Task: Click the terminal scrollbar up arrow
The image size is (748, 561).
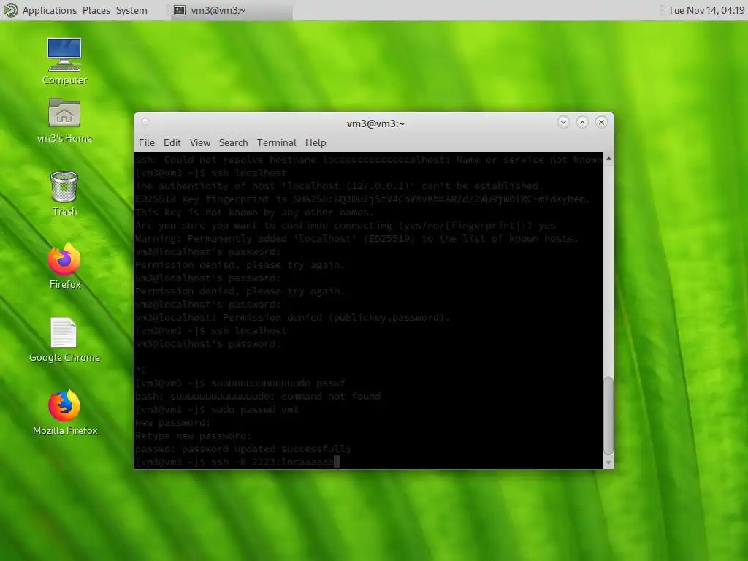Action: [608, 158]
